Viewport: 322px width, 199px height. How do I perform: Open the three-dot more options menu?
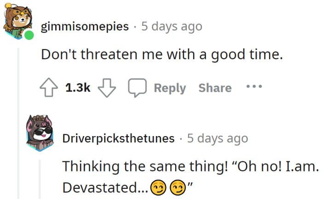(255, 86)
